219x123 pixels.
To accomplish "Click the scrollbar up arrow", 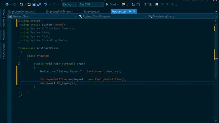I will click(x=216, y=25).
